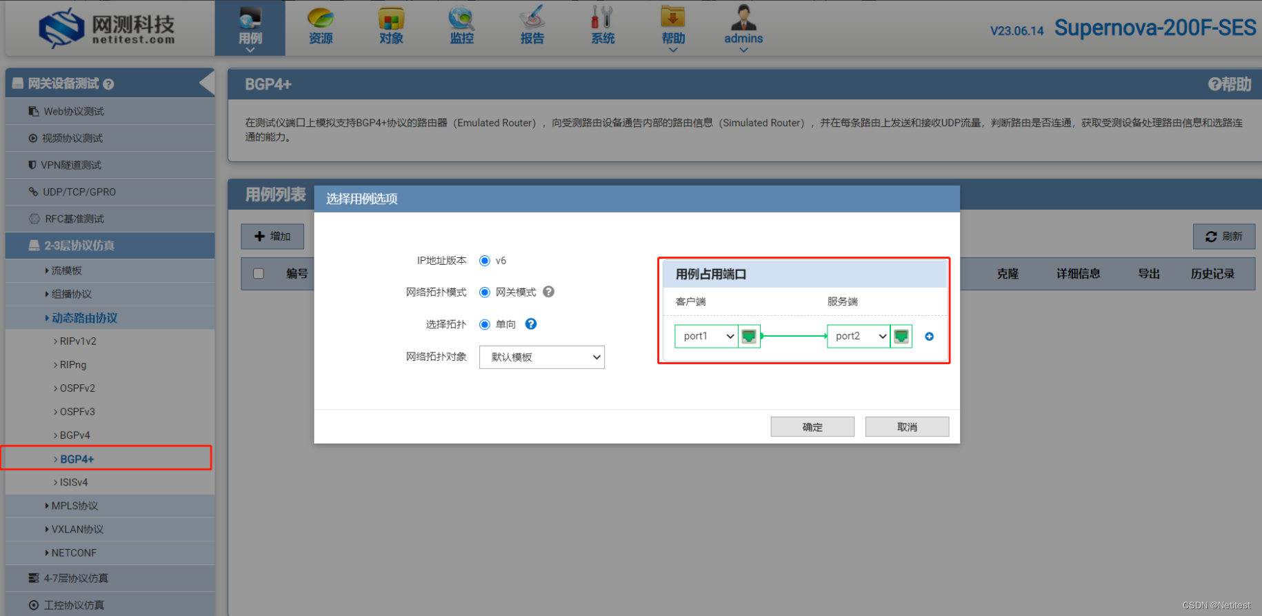Open 视频协议测试 in the sidebar
Image resolution: width=1262 pixels, height=616 pixels.
110,138
